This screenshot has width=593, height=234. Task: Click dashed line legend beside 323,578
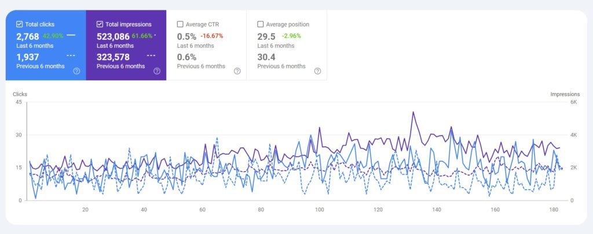coord(151,55)
